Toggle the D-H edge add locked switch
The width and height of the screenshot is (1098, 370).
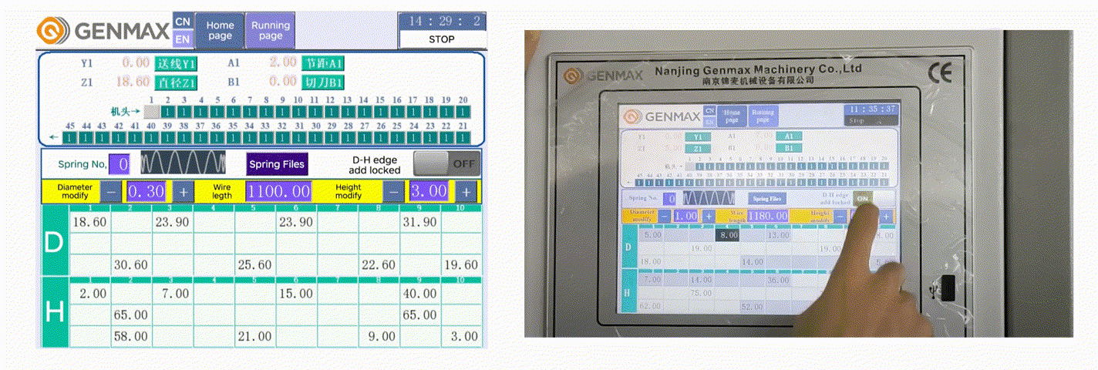446,163
